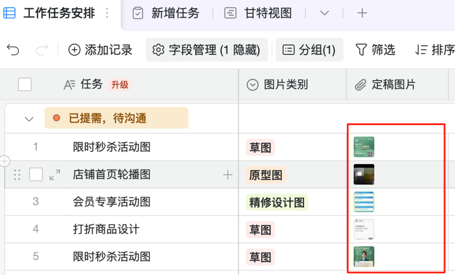Image resolution: width=455 pixels, height=275 pixels.
Task: Click the 精修设计图 green tag
Action: click(x=277, y=202)
